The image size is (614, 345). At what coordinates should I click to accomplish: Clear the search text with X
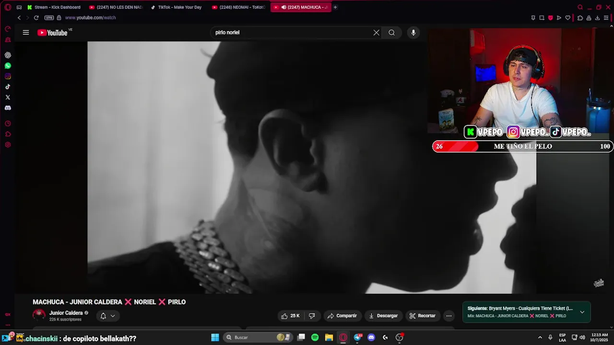(377, 33)
